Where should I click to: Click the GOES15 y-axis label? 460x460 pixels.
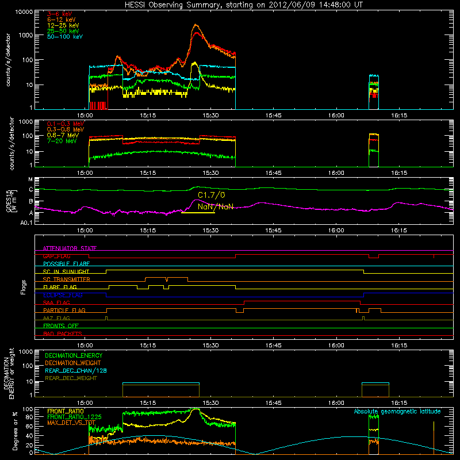11,201
